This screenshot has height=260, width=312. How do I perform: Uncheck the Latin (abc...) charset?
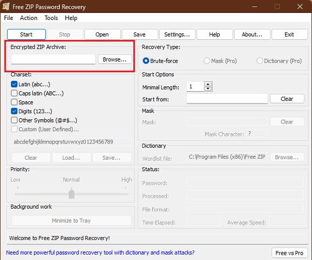click(14, 84)
